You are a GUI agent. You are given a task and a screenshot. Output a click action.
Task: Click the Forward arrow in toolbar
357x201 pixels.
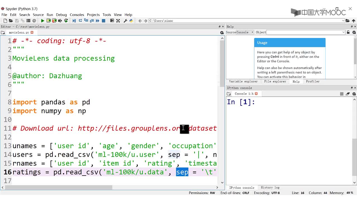tap(146, 21)
